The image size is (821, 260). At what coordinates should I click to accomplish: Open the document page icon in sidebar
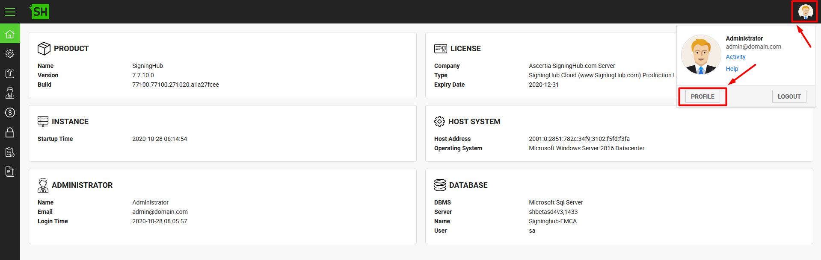(x=10, y=172)
